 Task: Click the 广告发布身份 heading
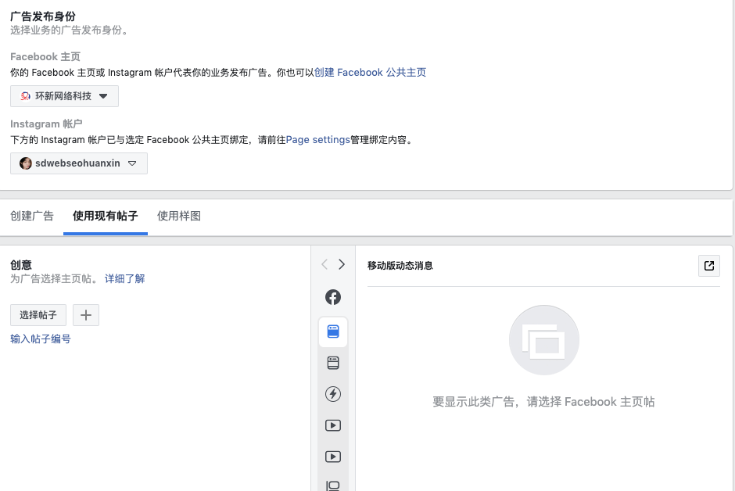pyautogui.click(x=43, y=16)
